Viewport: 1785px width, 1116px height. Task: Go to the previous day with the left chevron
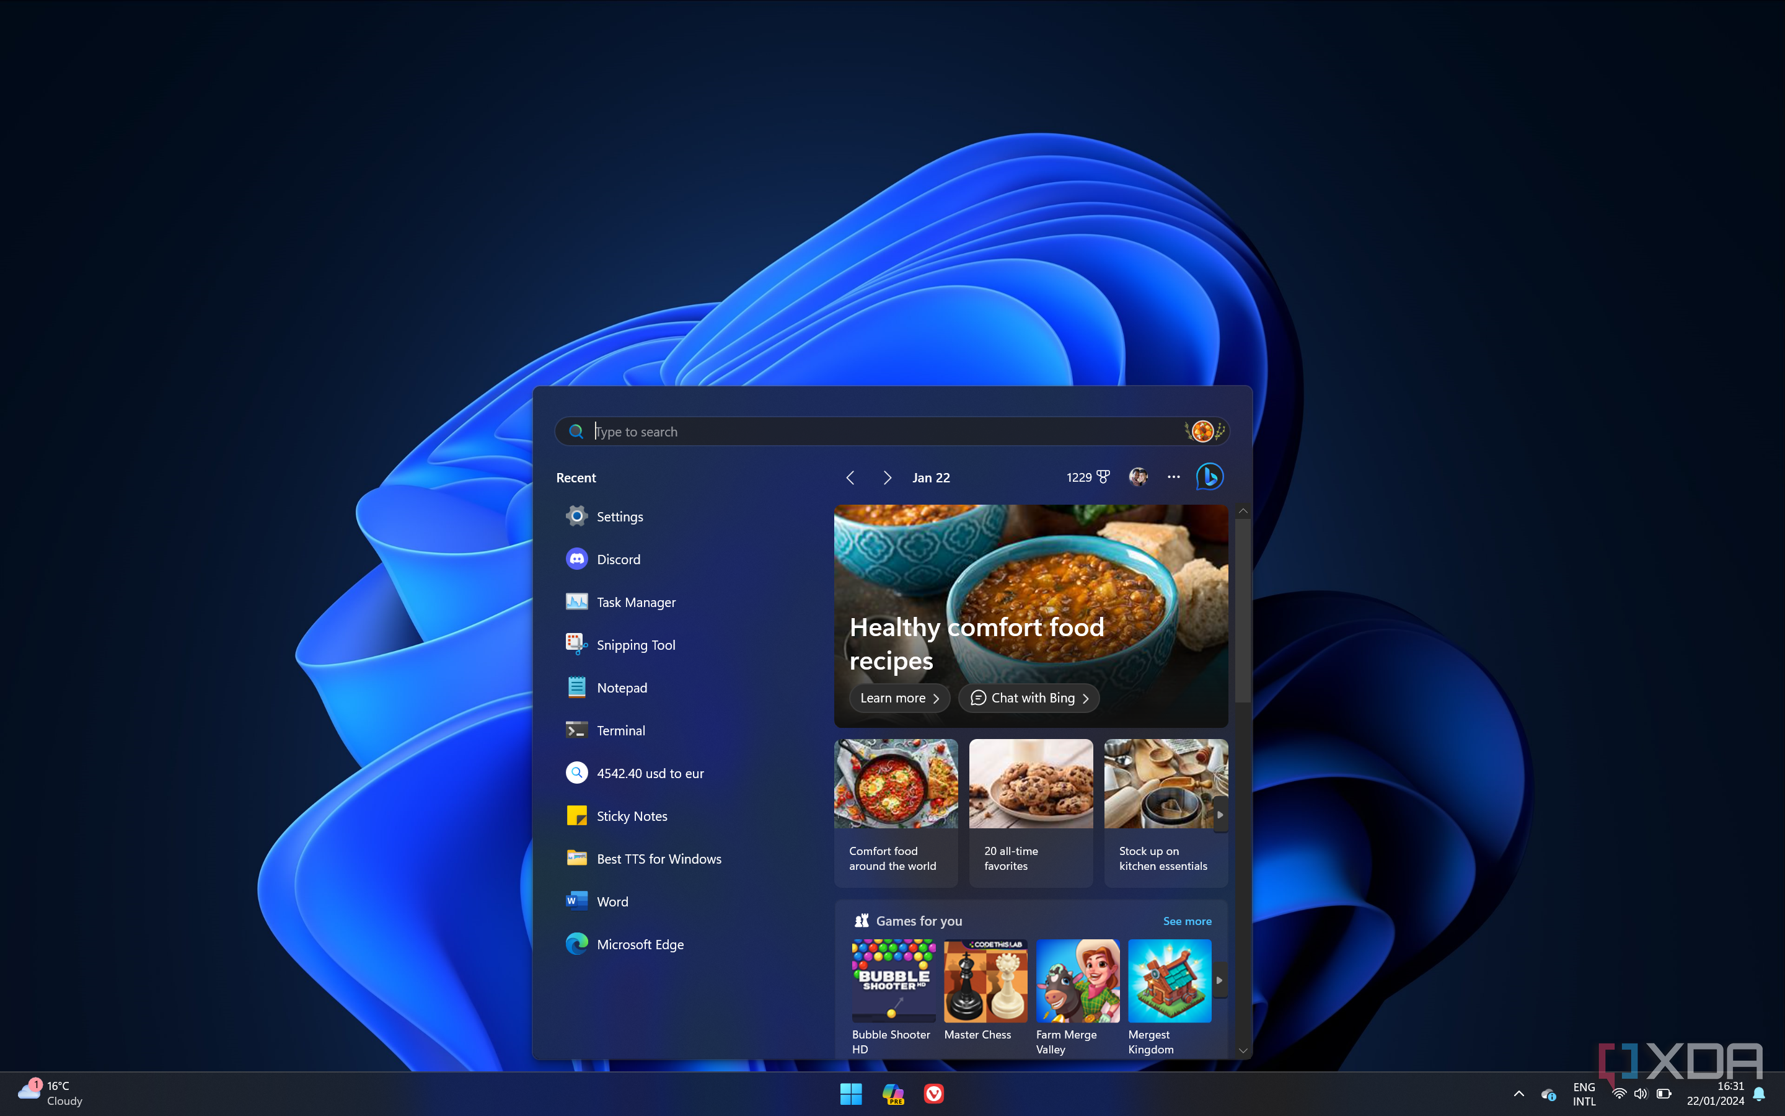point(850,477)
